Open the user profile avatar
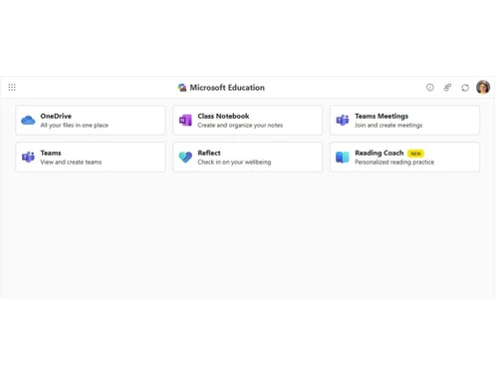Image resolution: width=498 pixels, height=374 pixels. point(483,87)
